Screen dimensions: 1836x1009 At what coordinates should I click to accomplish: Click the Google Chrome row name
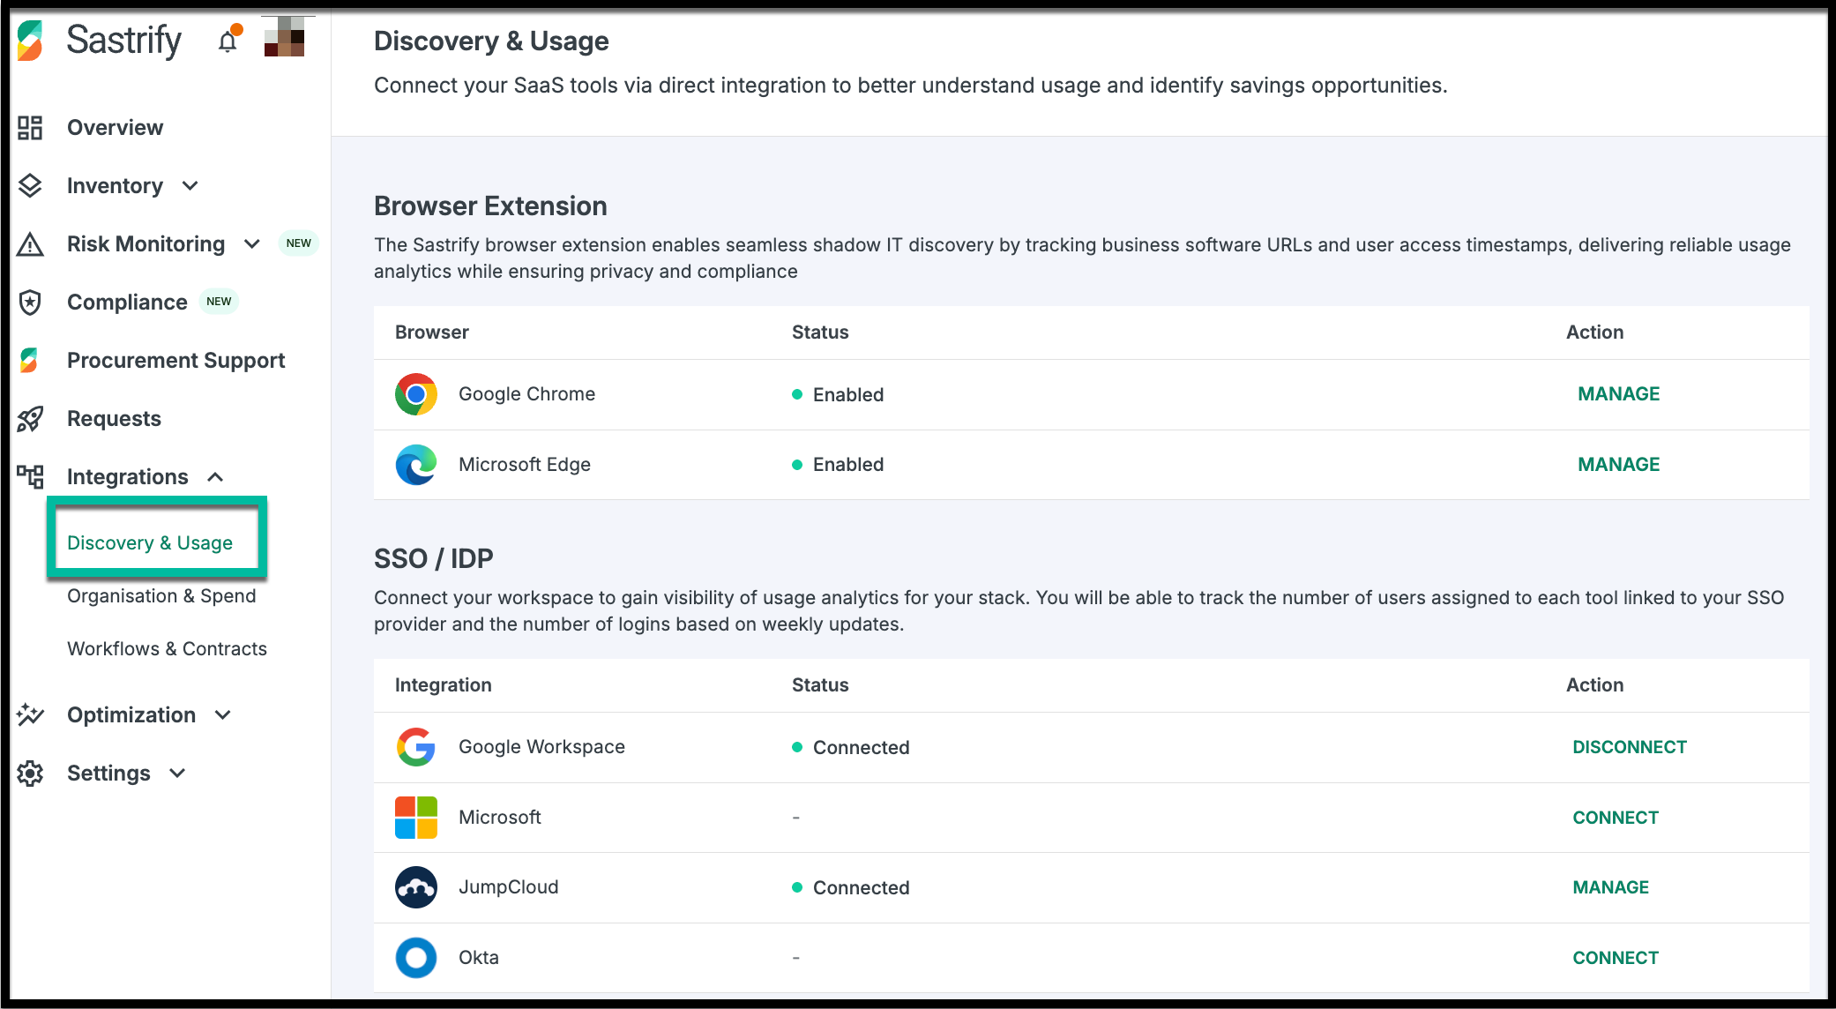(x=526, y=394)
